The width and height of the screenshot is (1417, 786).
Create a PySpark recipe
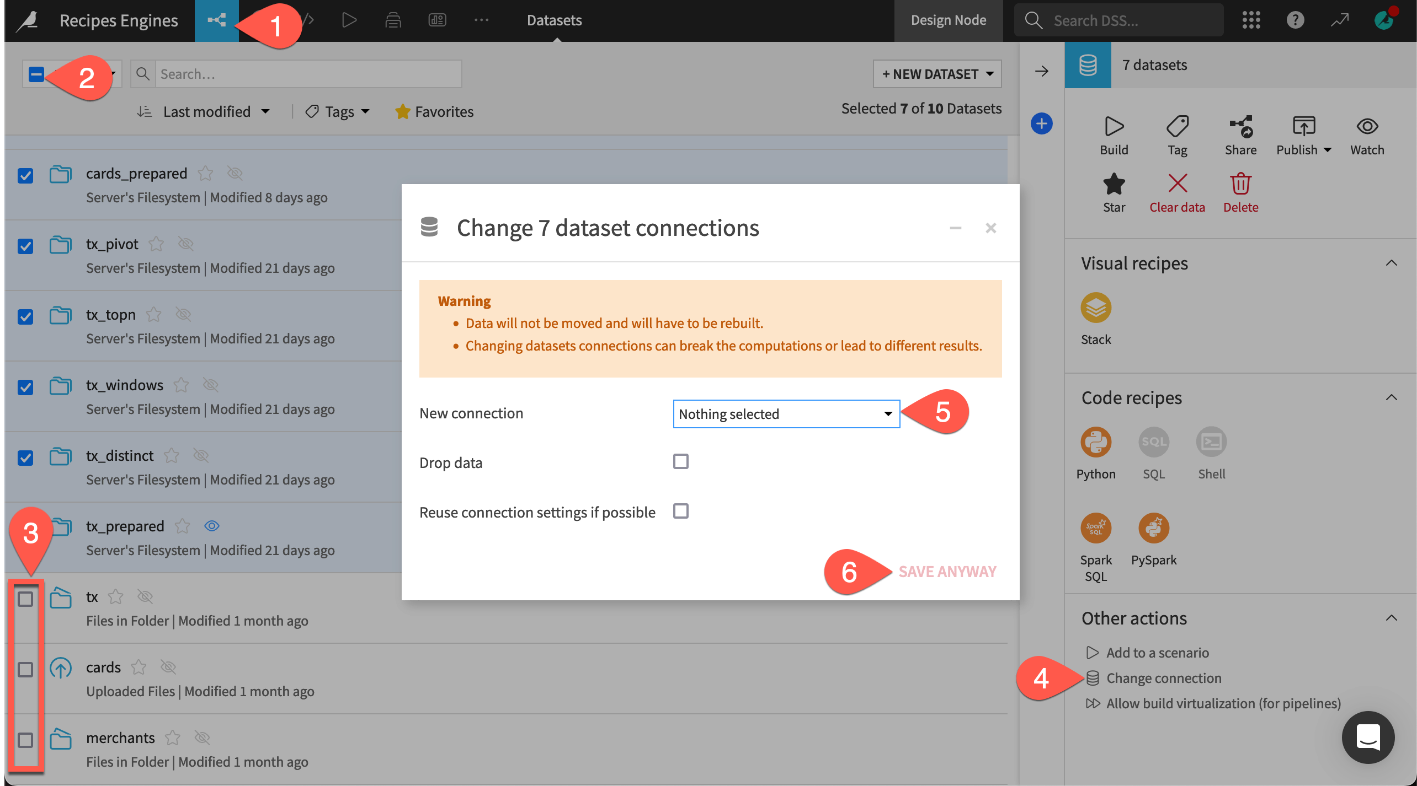tap(1153, 528)
